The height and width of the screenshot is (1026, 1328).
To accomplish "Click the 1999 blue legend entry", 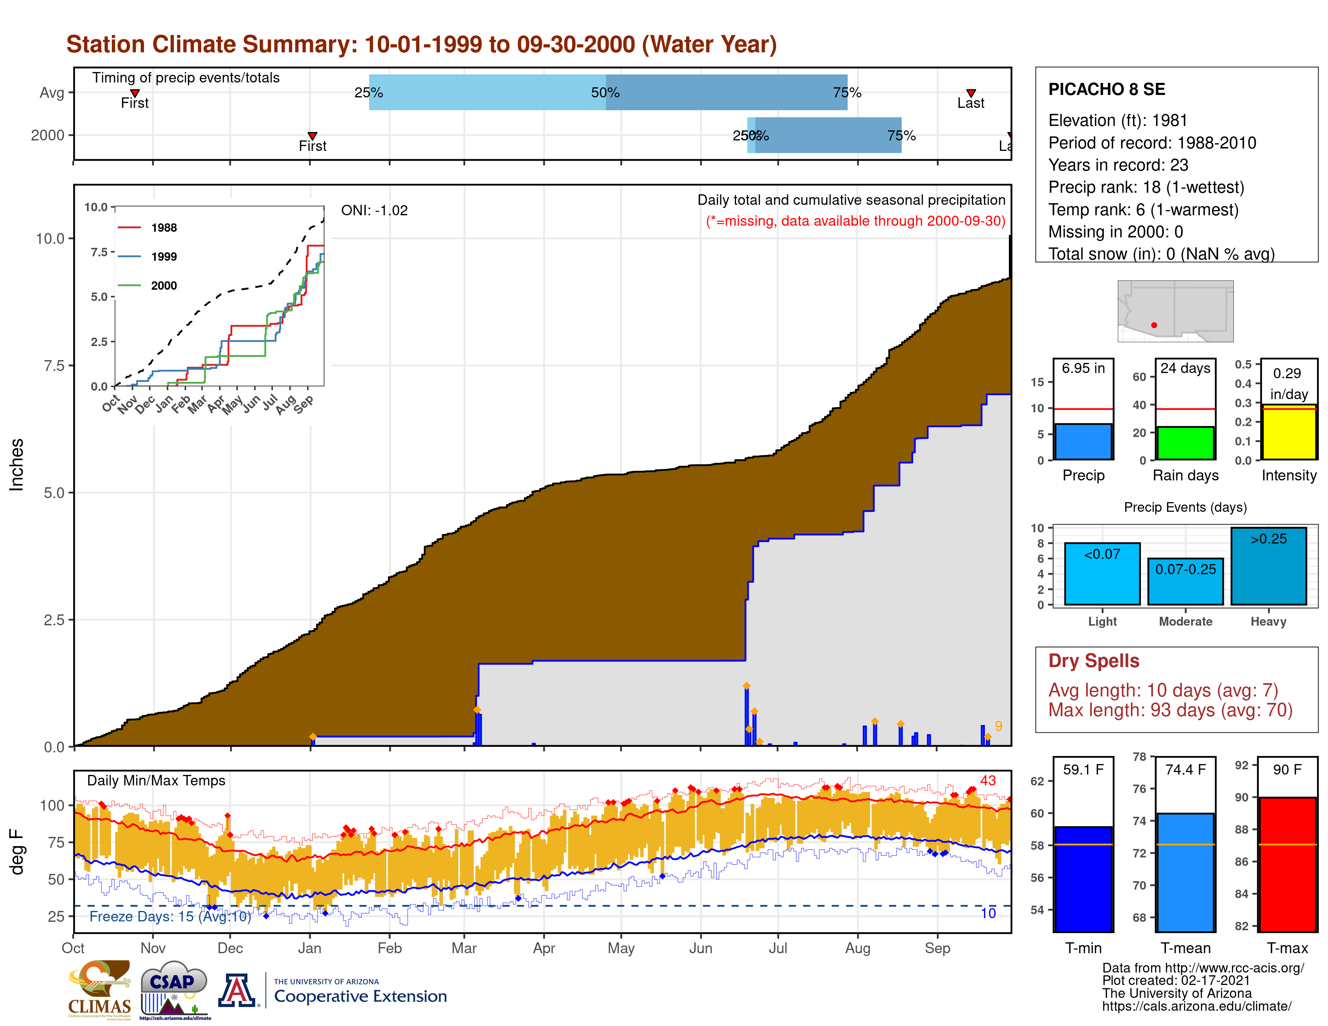I will (146, 257).
